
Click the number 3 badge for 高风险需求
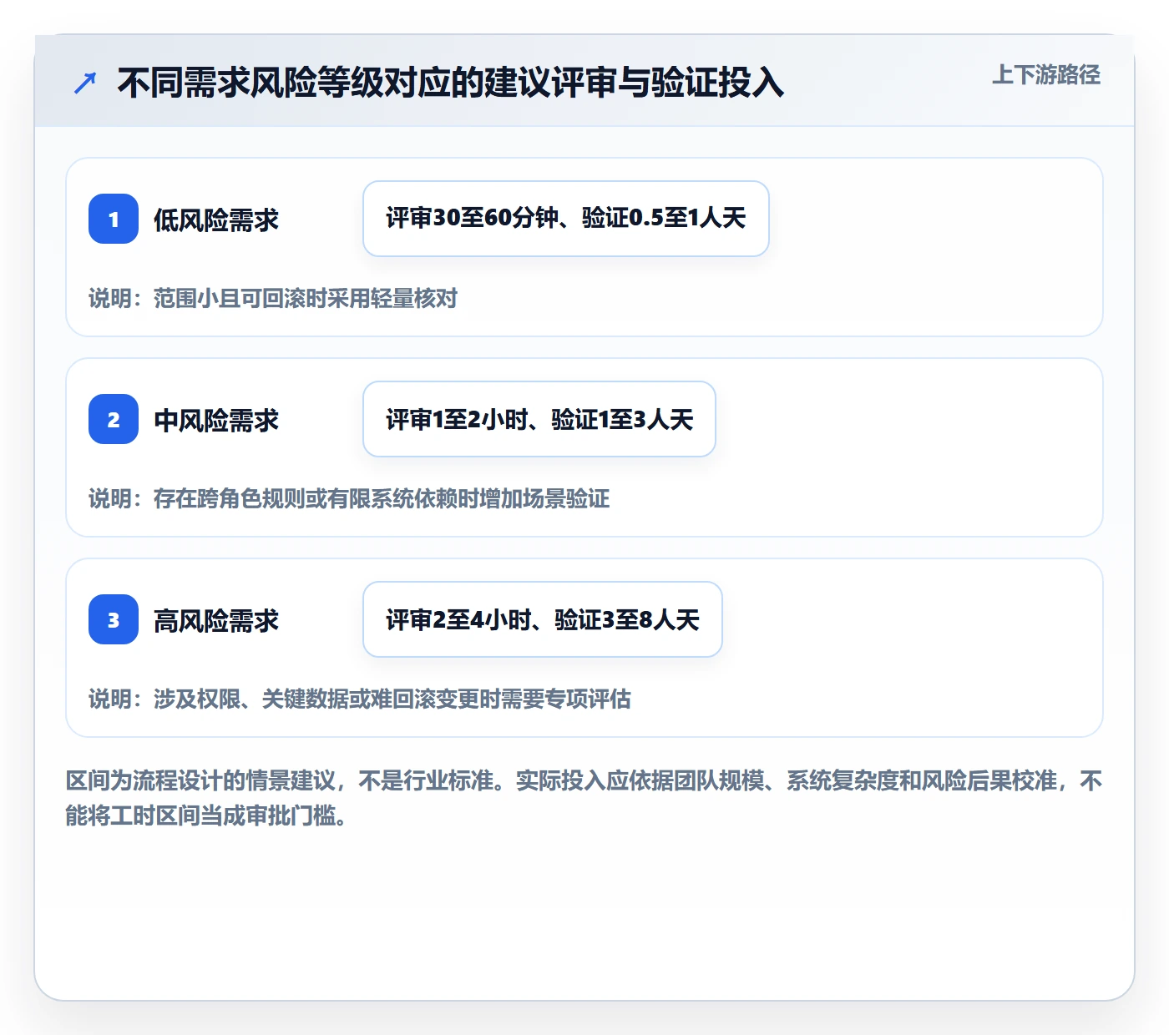[x=114, y=619]
